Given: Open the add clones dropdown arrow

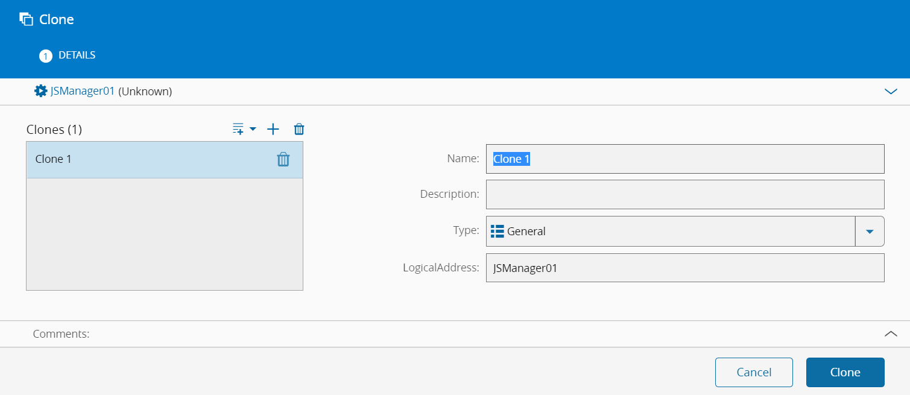Looking at the screenshot, I should (253, 129).
